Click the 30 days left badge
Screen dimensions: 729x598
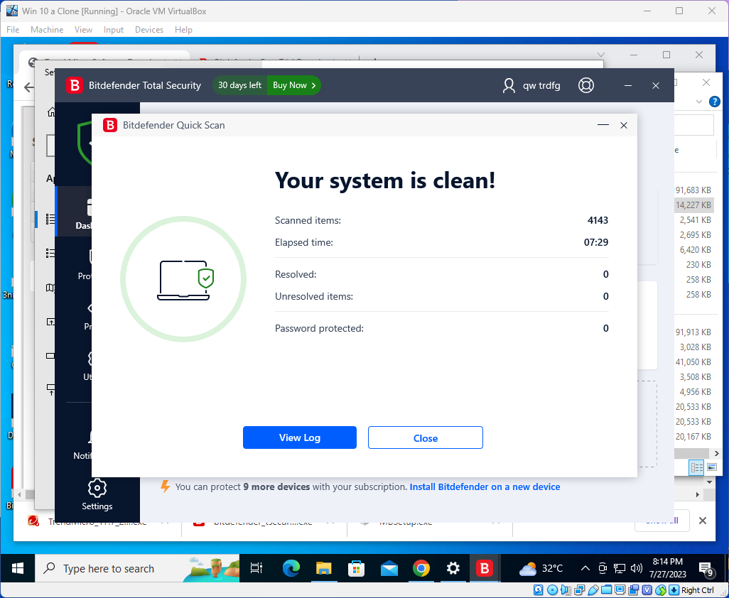pos(240,85)
